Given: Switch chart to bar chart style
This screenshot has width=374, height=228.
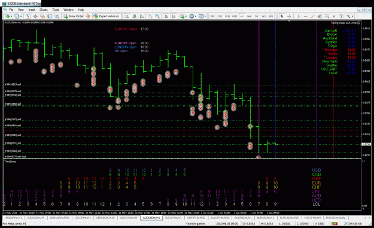Looking at the screenshot, I should [x=127, y=16].
